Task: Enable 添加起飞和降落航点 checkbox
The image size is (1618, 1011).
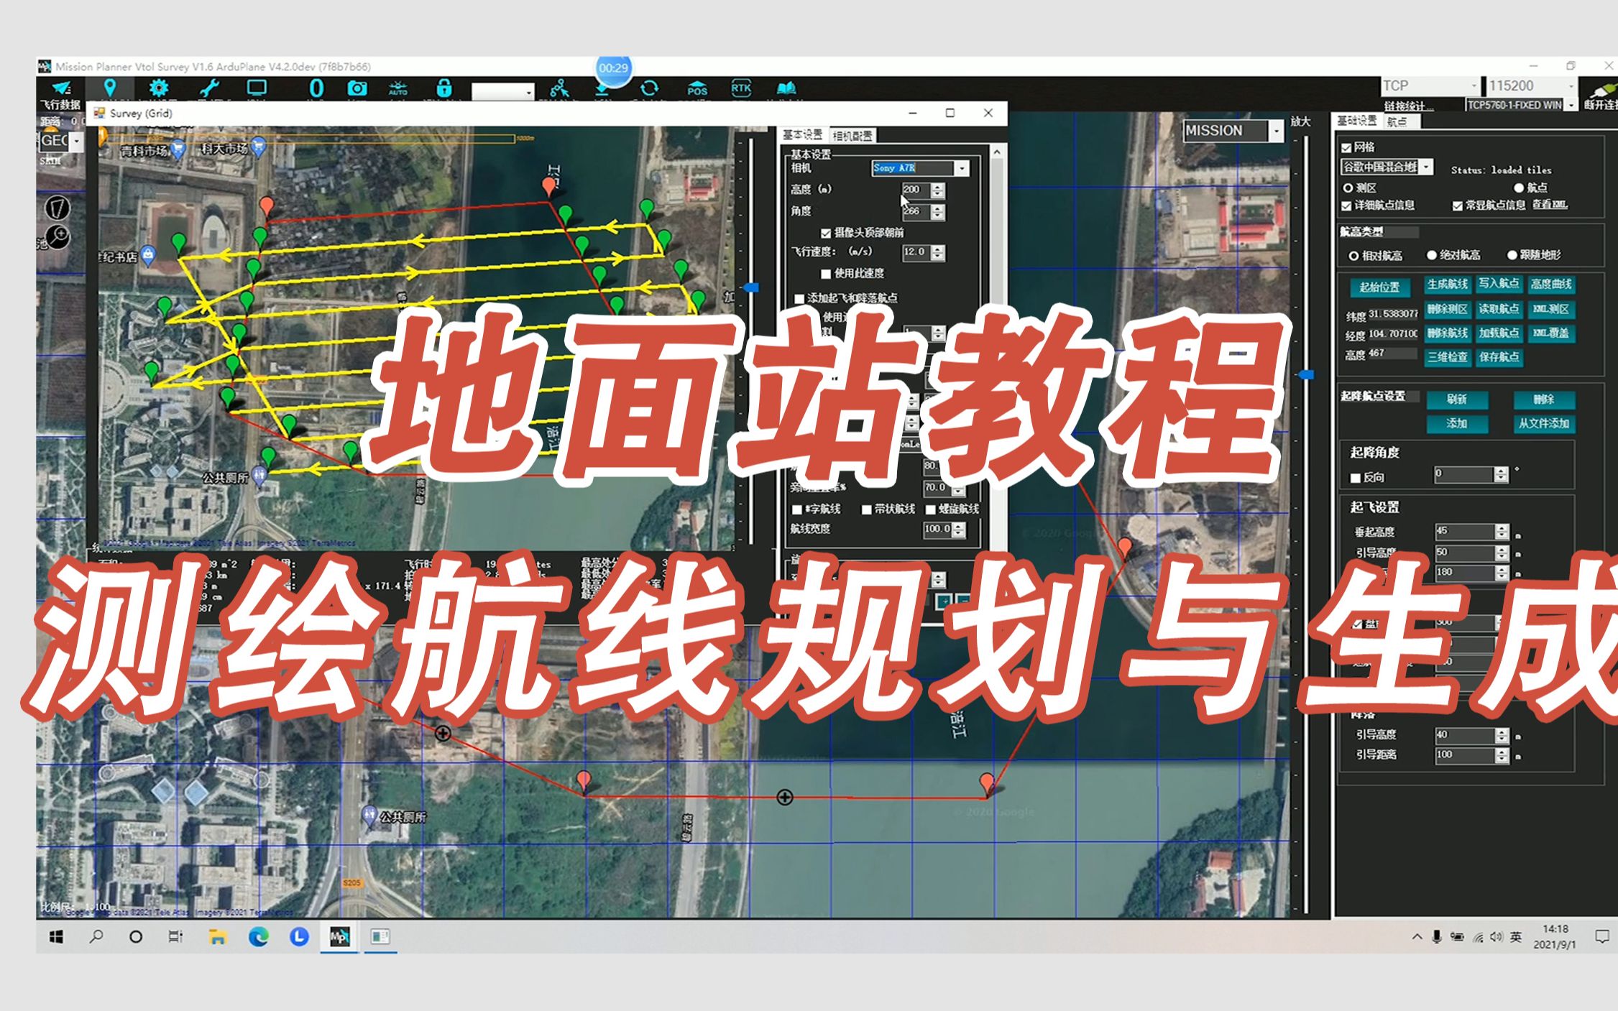Action: tap(799, 298)
